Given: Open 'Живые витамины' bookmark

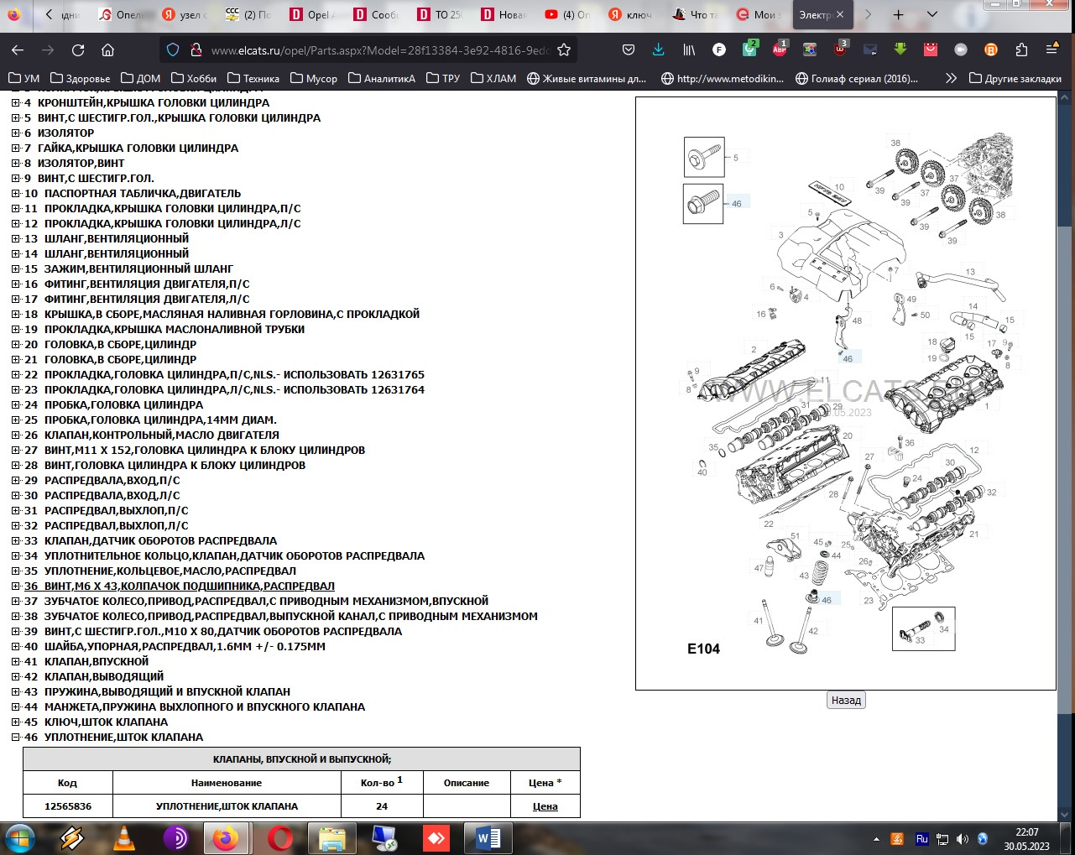Looking at the screenshot, I should click(x=587, y=78).
